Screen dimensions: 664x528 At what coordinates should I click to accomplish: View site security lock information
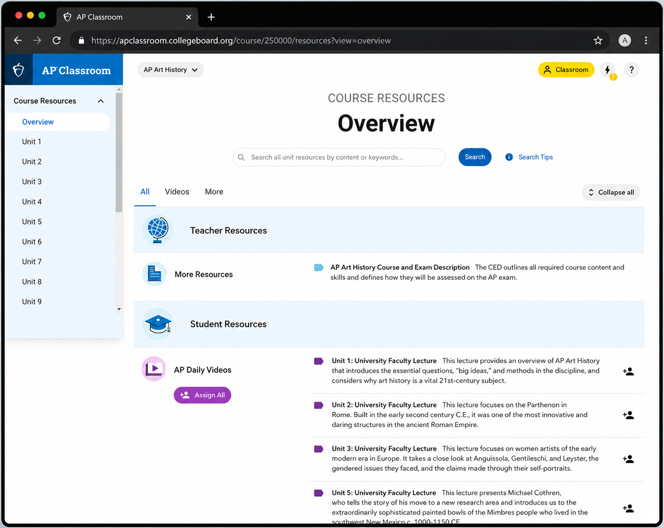(81, 41)
